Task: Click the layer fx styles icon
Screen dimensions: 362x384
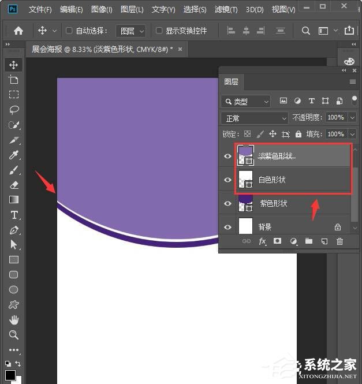Action: pos(262,241)
